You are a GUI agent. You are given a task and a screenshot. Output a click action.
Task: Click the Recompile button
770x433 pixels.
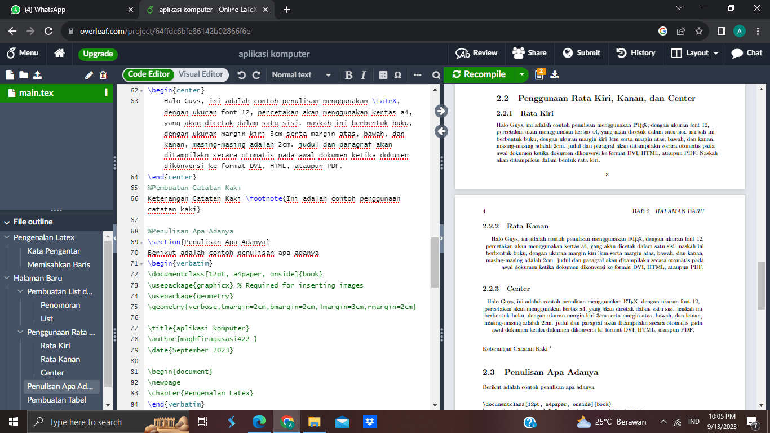[479, 74]
